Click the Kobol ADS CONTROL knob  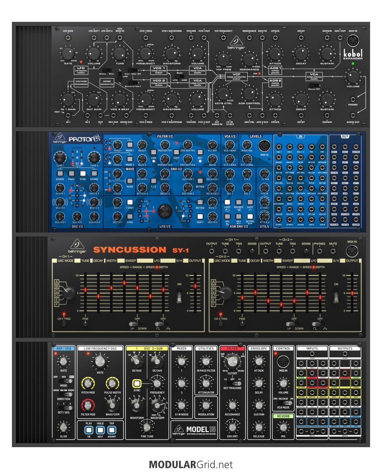coord(249,93)
